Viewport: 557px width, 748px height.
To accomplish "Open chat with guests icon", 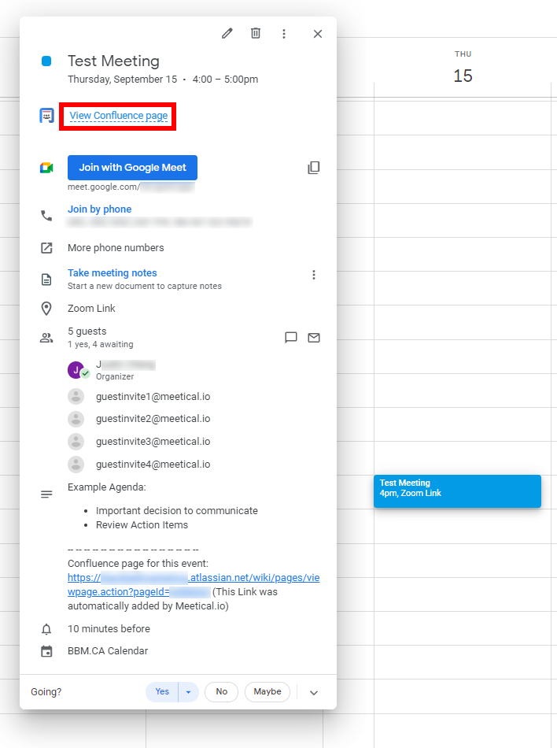I will tap(290, 338).
